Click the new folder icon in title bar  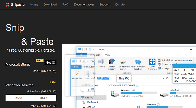pyautogui.click(x=90, y=50)
